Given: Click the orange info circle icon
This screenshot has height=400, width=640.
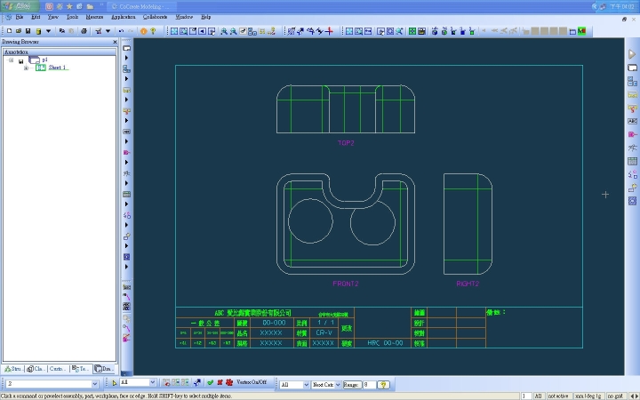Looking at the screenshot, I should tap(144, 31).
